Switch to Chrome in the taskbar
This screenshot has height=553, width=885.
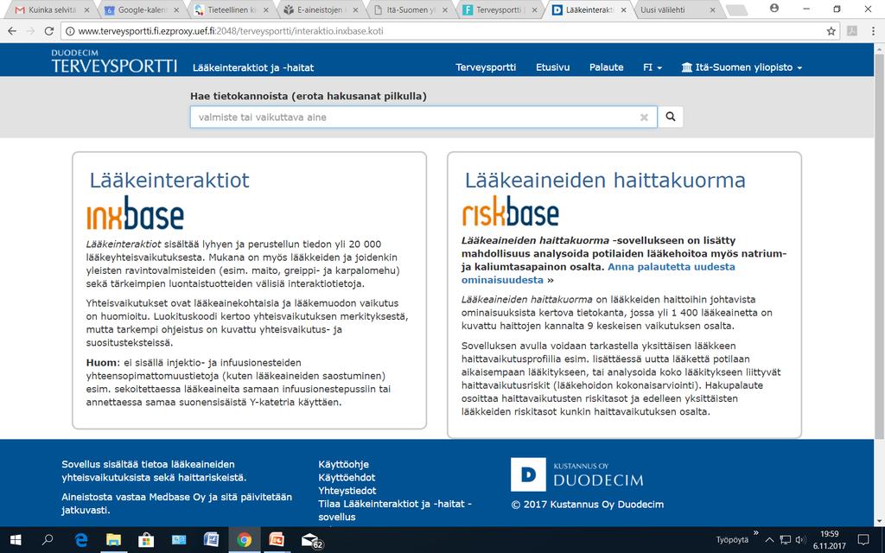[245, 540]
